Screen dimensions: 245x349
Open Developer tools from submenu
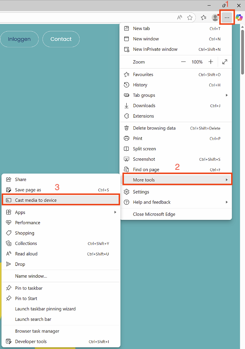pyautogui.click(x=31, y=341)
